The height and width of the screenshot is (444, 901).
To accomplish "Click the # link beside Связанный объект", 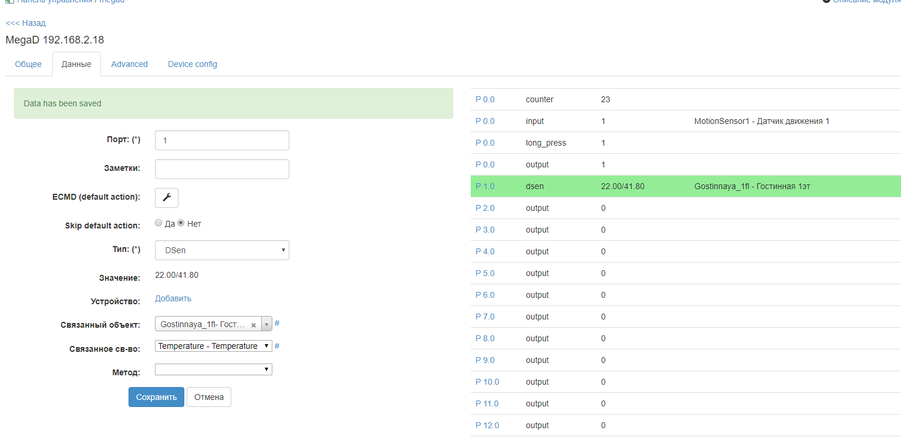I will pos(277,324).
